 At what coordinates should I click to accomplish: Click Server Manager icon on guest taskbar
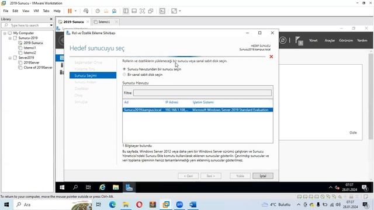[129, 188]
